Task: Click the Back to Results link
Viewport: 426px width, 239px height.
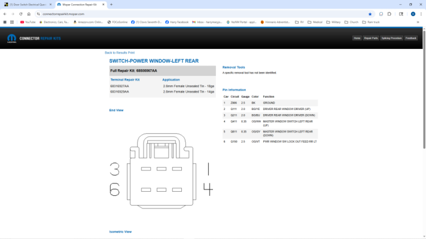Action: pos(116,53)
